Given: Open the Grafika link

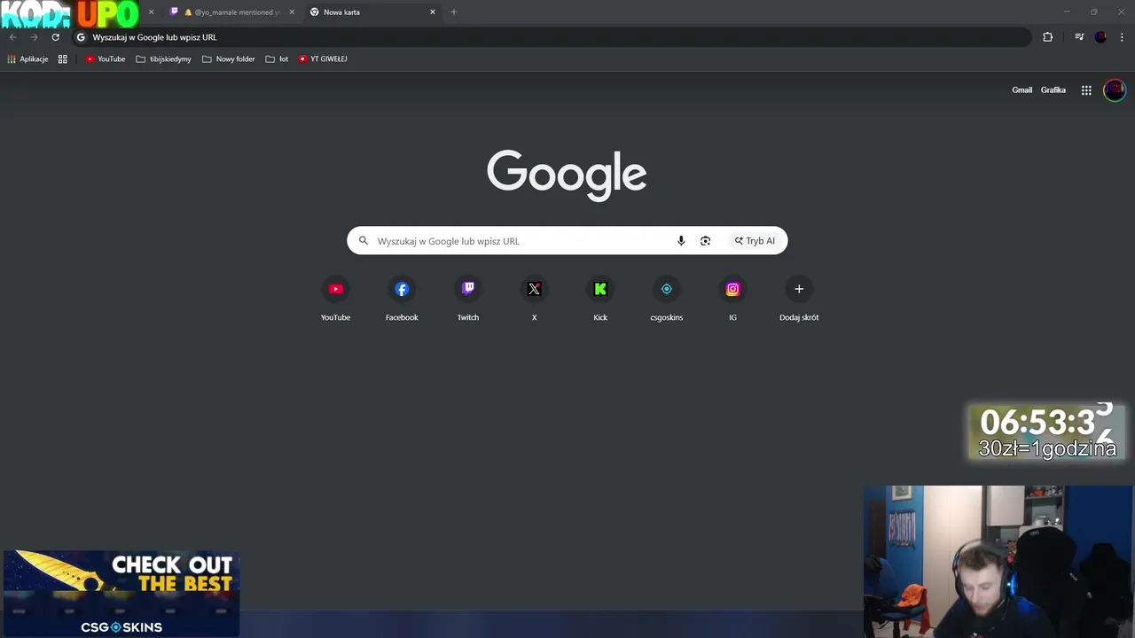Looking at the screenshot, I should coord(1053,90).
